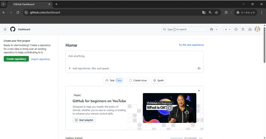Screen dimensions: 266x139
Task: Open the plus create-new menu
Action: click(x=227, y=29)
